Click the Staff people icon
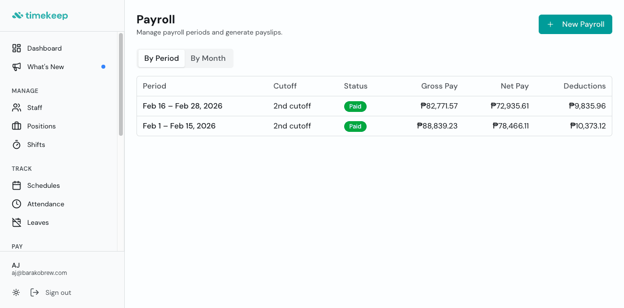624x308 pixels. (16, 108)
